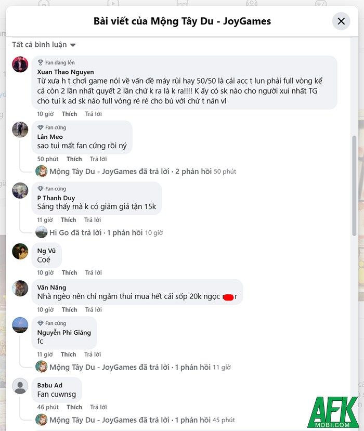Viewport: 364px width, 431px height.
Task: Close the Mộng Tây Du post dialog
Action: (341, 21)
